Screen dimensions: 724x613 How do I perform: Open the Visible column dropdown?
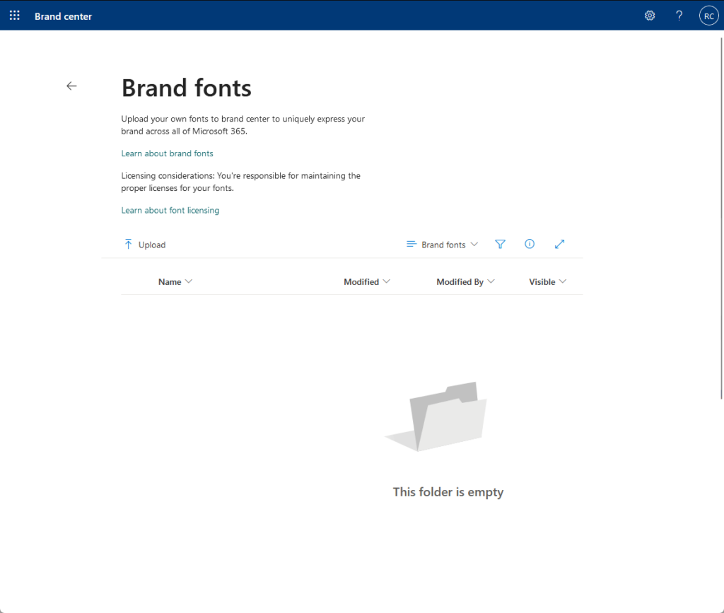(548, 281)
